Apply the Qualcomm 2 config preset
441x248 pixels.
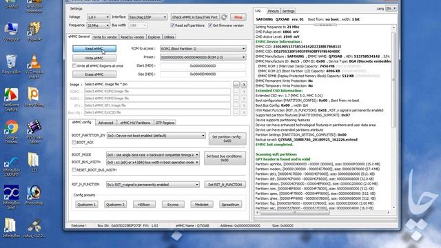click(115, 205)
